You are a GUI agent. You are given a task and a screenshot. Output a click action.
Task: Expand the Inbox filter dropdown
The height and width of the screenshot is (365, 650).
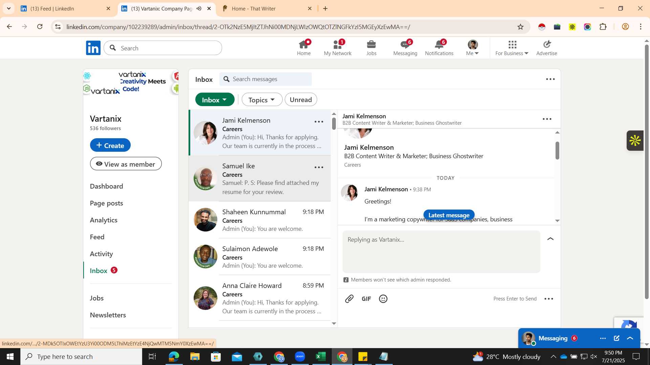[215, 100]
